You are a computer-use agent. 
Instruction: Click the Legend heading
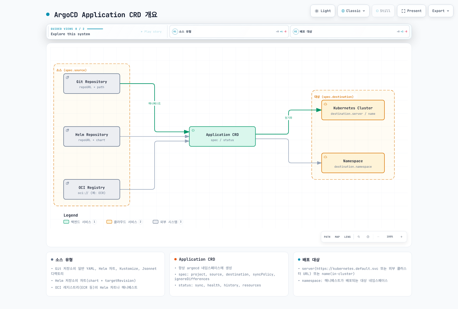click(x=71, y=215)
